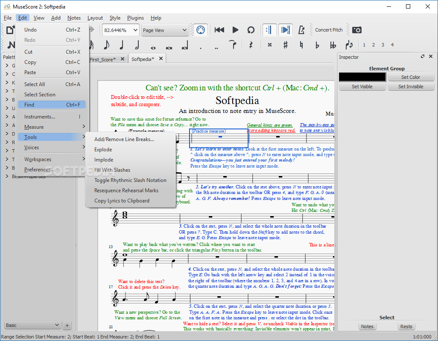Image resolution: width=438 pixels, height=341 pixels.
Task: Choose Find in the Edit menu
Action: pyautogui.click(x=52, y=105)
